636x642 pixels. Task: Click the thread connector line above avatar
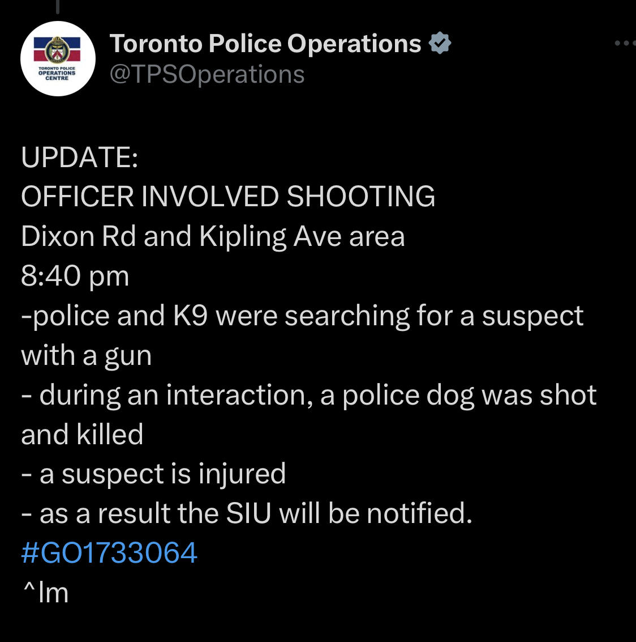pyautogui.click(x=58, y=6)
